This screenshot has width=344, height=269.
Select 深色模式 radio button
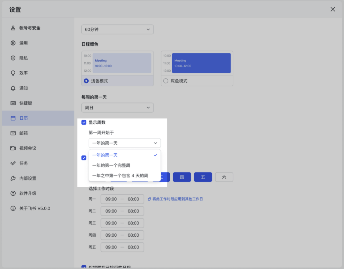(x=166, y=81)
